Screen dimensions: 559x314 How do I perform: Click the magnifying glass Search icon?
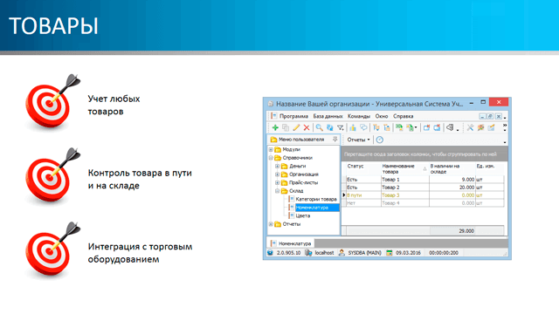pyautogui.click(x=320, y=127)
